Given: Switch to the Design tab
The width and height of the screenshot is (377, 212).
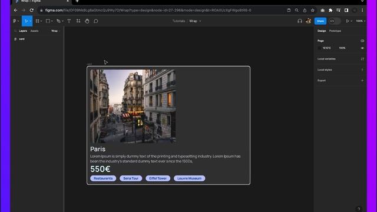Looking at the screenshot, I should pos(322,31).
